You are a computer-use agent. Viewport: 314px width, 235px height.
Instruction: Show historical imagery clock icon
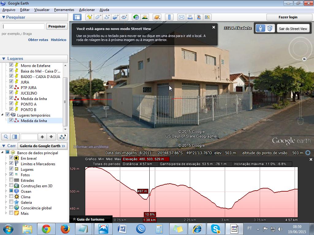[136, 17]
